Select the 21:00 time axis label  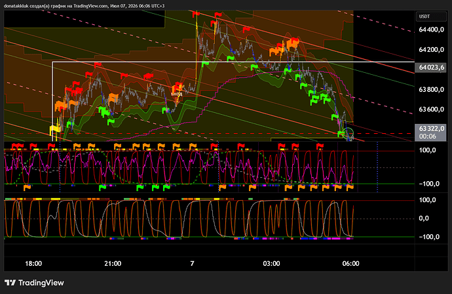point(113,263)
